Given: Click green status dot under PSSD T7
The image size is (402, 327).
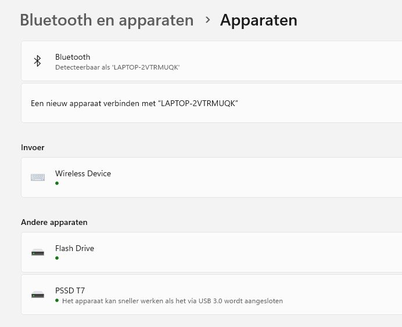Looking at the screenshot, I should point(57,301).
